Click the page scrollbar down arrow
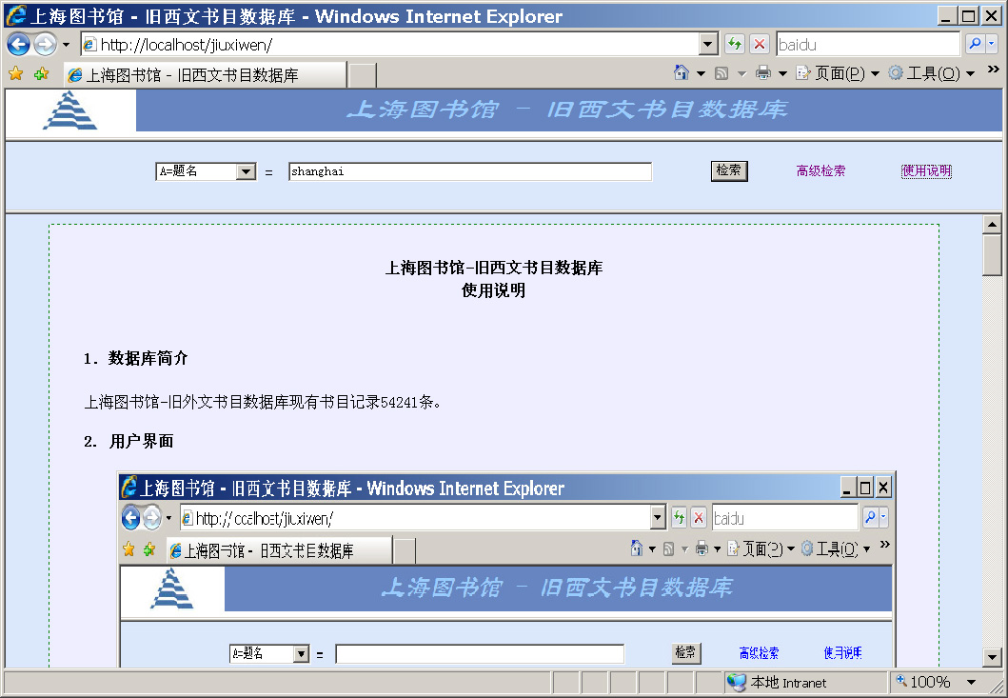 pyautogui.click(x=992, y=657)
